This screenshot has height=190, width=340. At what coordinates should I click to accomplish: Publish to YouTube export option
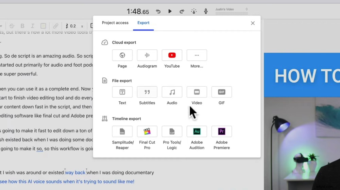pos(172,55)
